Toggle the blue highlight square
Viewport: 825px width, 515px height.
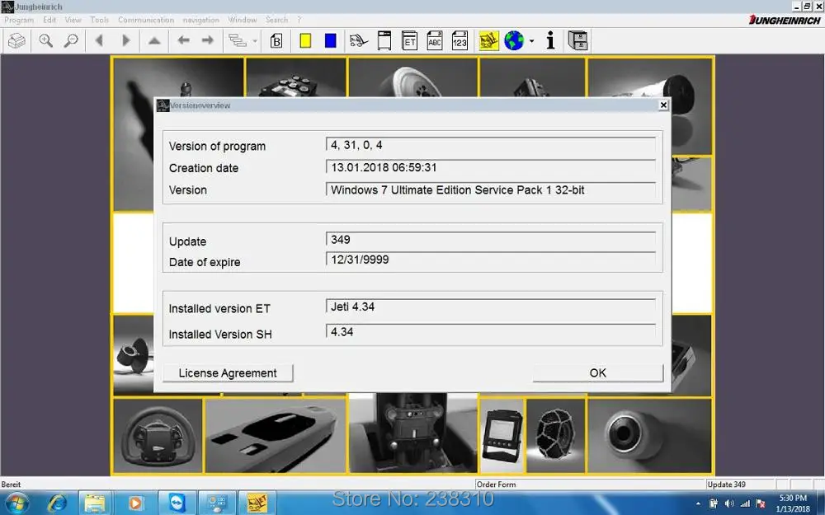pos(330,40)
